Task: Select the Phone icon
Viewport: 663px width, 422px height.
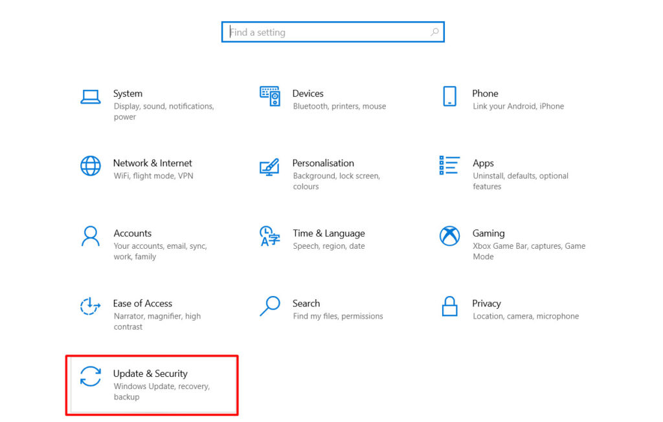Action: point(449,96)
